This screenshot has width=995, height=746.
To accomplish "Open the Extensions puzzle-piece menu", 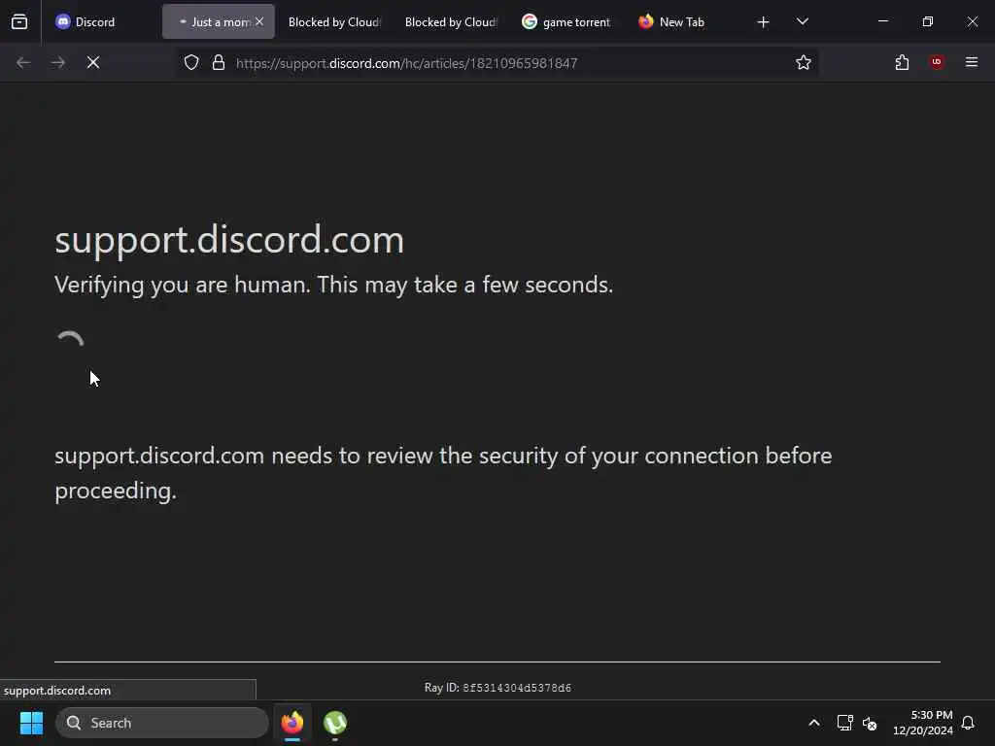I will pos(902,62).
